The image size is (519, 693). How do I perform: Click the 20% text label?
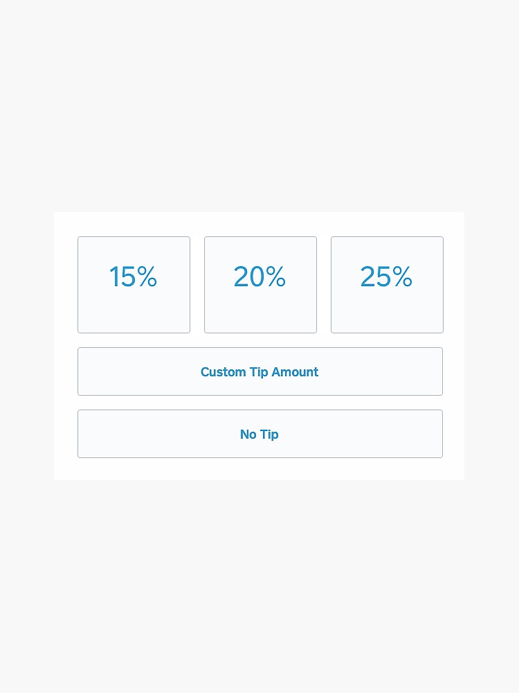pos(259,277)
